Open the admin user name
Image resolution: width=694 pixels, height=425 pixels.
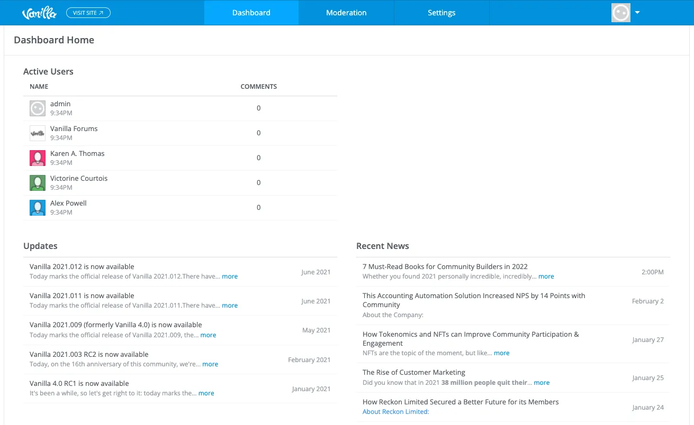(x=60, y=104)
